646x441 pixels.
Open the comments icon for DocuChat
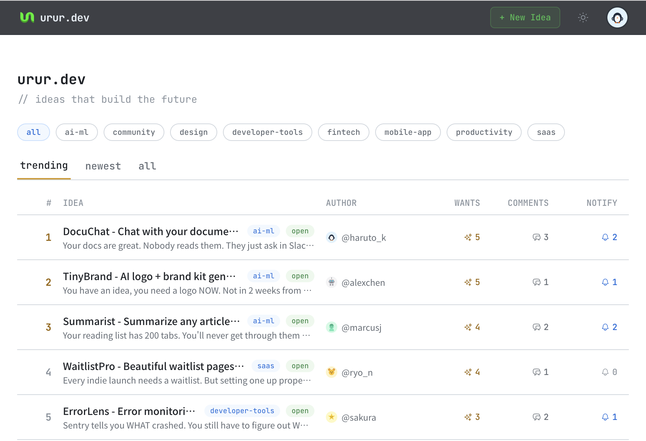click(537, 237)
